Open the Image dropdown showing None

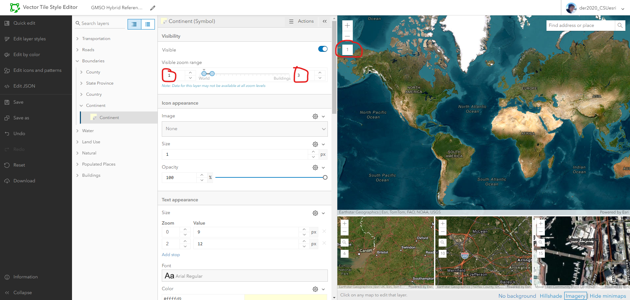[244, 129]
